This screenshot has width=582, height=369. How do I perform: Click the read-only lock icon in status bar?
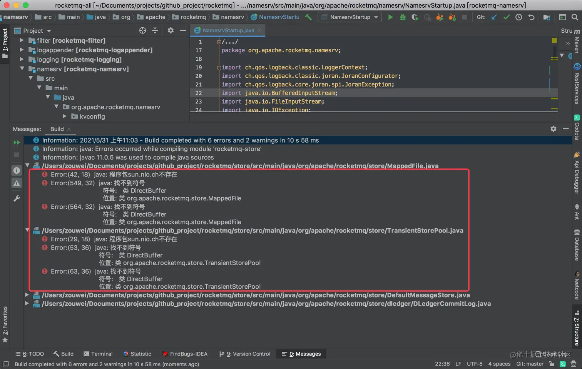552,364
